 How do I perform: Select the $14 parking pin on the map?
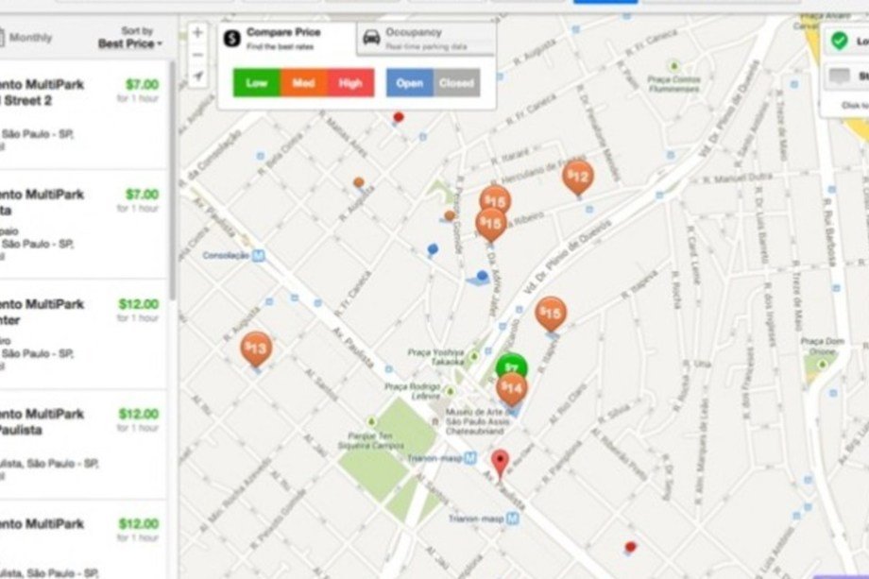coord(512,389)
